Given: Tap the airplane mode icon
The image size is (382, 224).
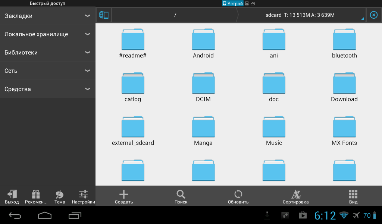Looking at the screenshot, I should [356, 215].
